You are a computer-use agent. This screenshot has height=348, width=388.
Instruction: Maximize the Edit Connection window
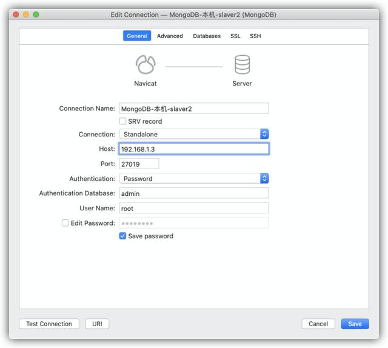pyautogui.click(x=36, y=15)
